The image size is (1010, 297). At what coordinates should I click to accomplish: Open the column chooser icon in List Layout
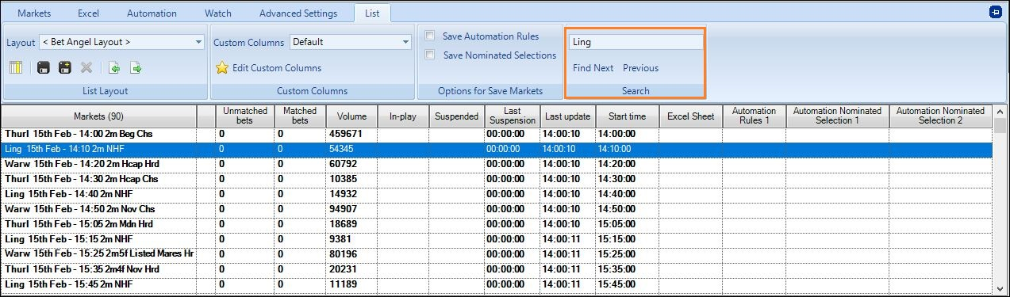click(16, 68)
